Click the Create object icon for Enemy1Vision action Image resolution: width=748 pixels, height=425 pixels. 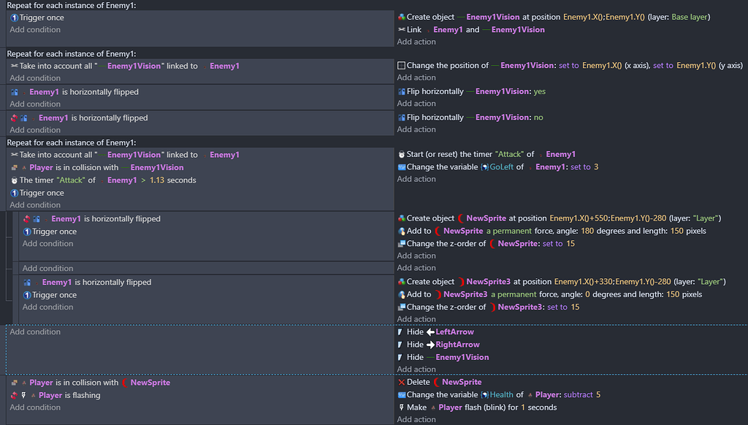pyautogui.click(x=402, y=18)
